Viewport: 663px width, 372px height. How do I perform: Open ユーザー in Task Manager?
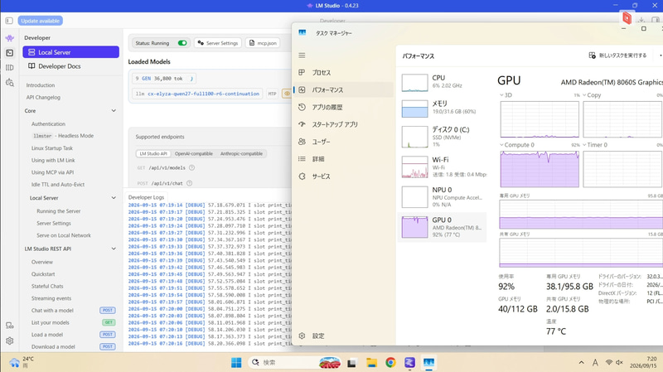coord(343,142)
